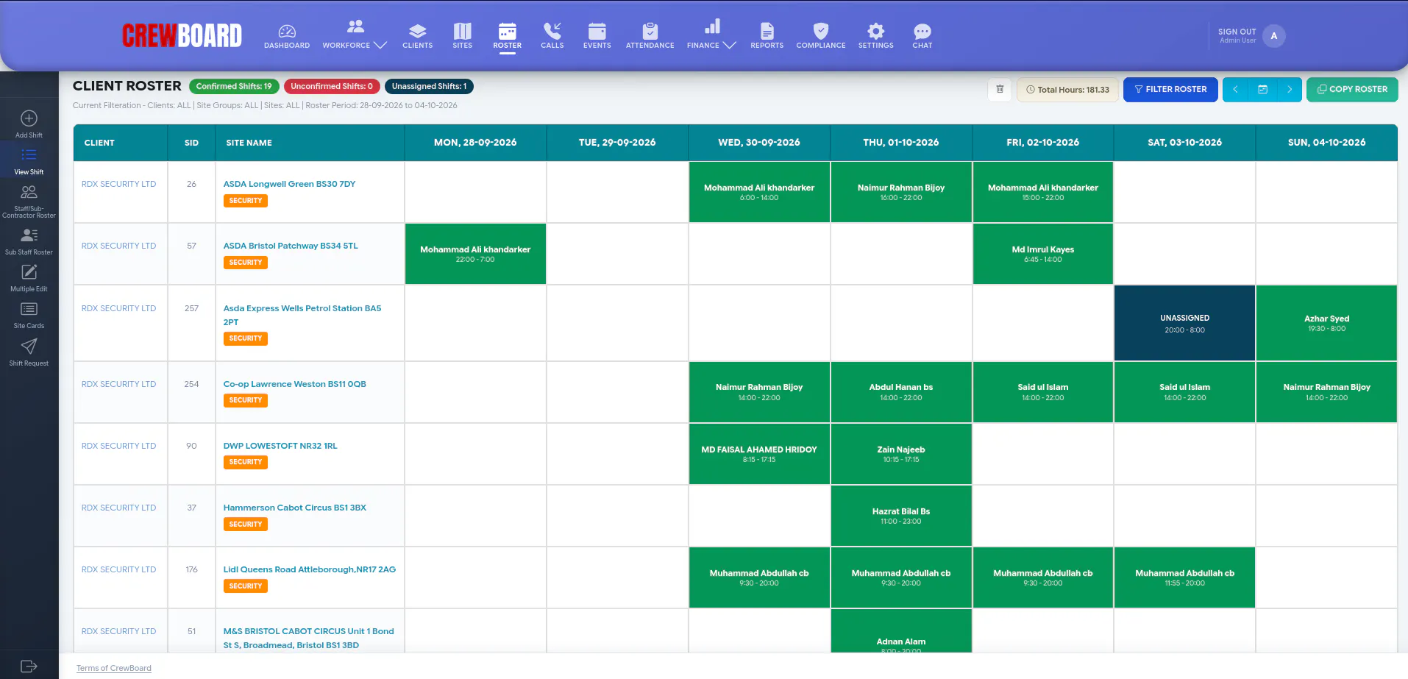
Task: Click the CrewBoard logo
Action: click(x=182, y=35)
